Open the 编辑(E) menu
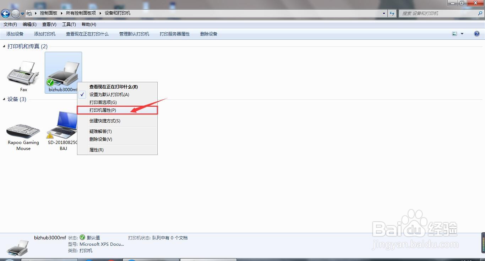This screenshot has width=485, height=261. [29, 24]
